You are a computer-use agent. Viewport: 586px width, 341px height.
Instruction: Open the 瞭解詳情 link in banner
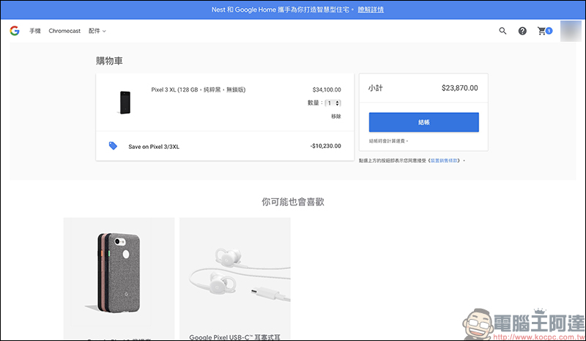[371, 10]
